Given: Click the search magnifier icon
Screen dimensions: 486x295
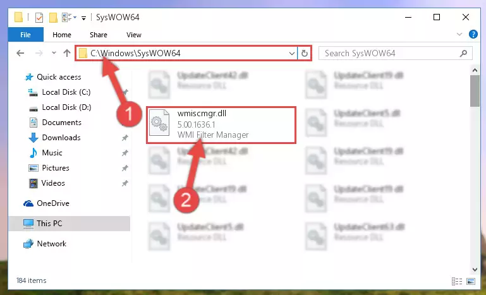Looking at the screenshot, I should [463, 53].
